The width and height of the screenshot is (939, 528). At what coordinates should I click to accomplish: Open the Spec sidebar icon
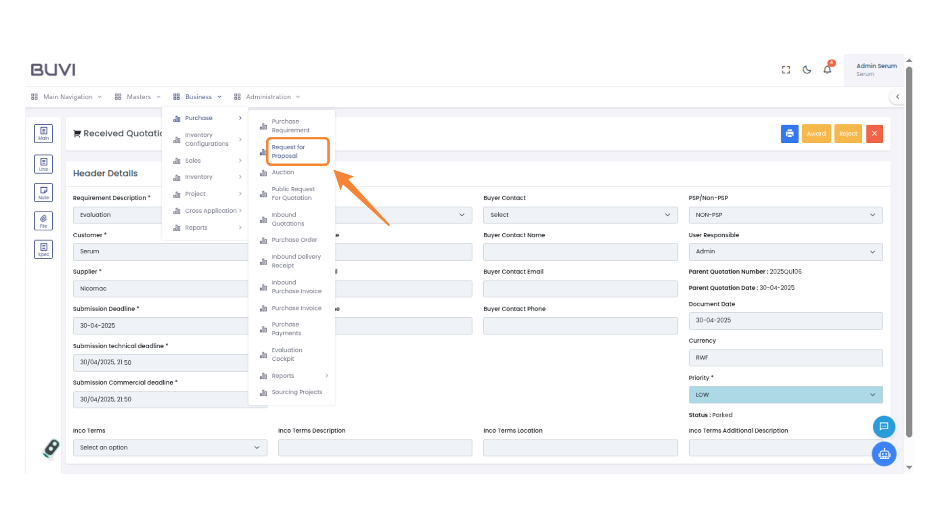[x=43, y=249]
